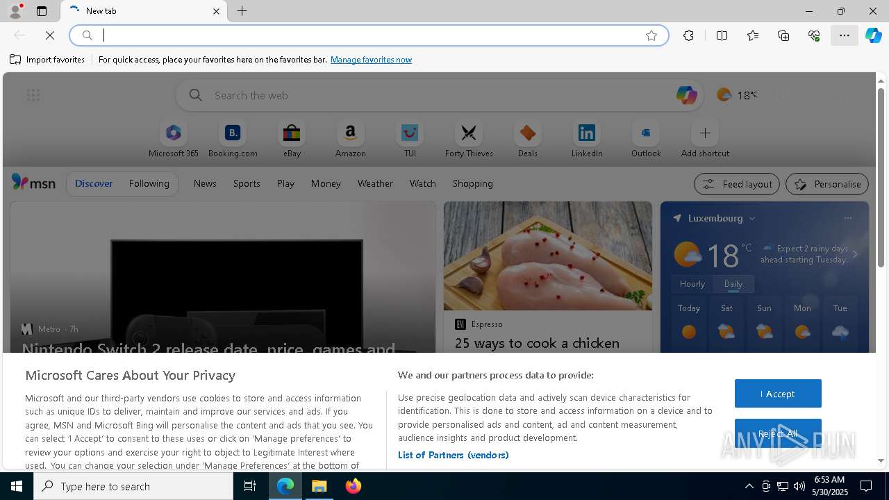Open Outlook shortcut
The height and width of the screenshot is (500, 889).
click(x=646, y=140)
